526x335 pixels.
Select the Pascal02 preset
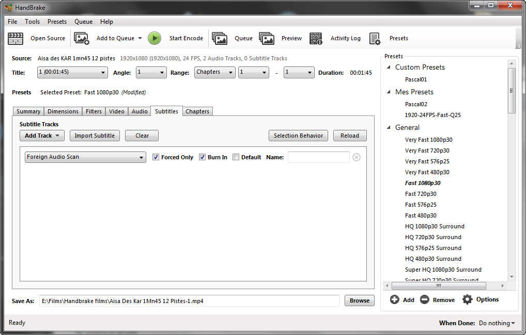click(x=416, y=104)
